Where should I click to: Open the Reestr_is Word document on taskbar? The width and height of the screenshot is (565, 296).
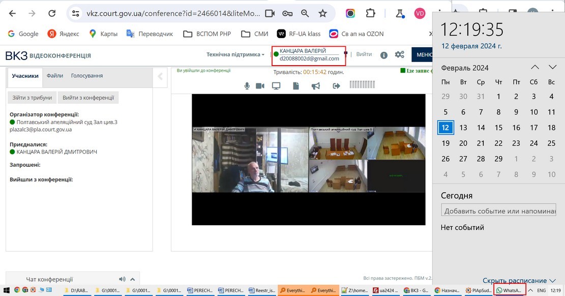262,290
